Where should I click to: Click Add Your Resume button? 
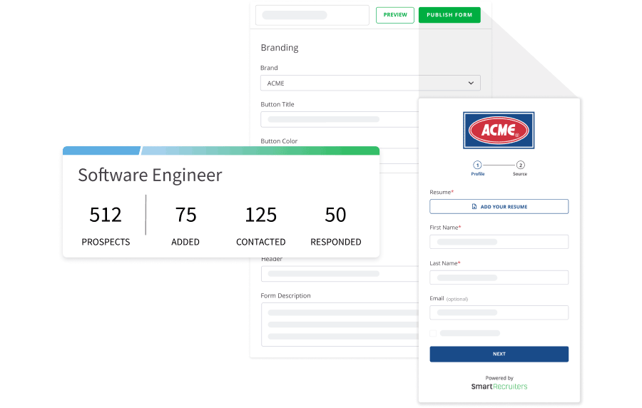[x=499, y=207]
